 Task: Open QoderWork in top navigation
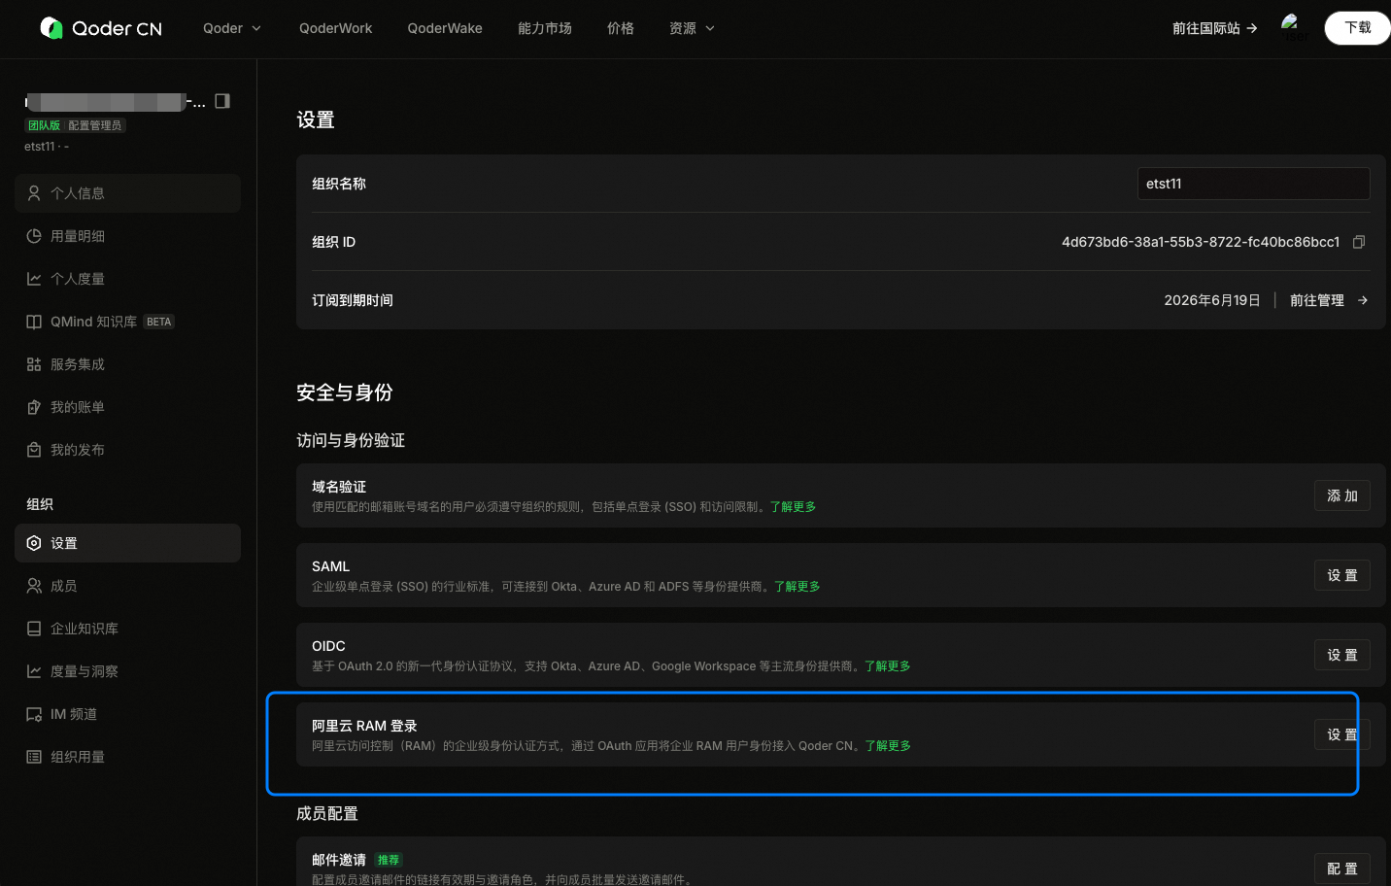tap(335, 28)
